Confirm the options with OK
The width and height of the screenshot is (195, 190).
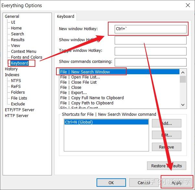pos(111,183)
